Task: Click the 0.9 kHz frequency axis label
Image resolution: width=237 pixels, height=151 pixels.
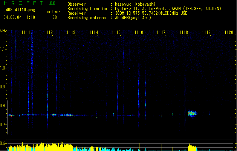Action: click(3, 87)
